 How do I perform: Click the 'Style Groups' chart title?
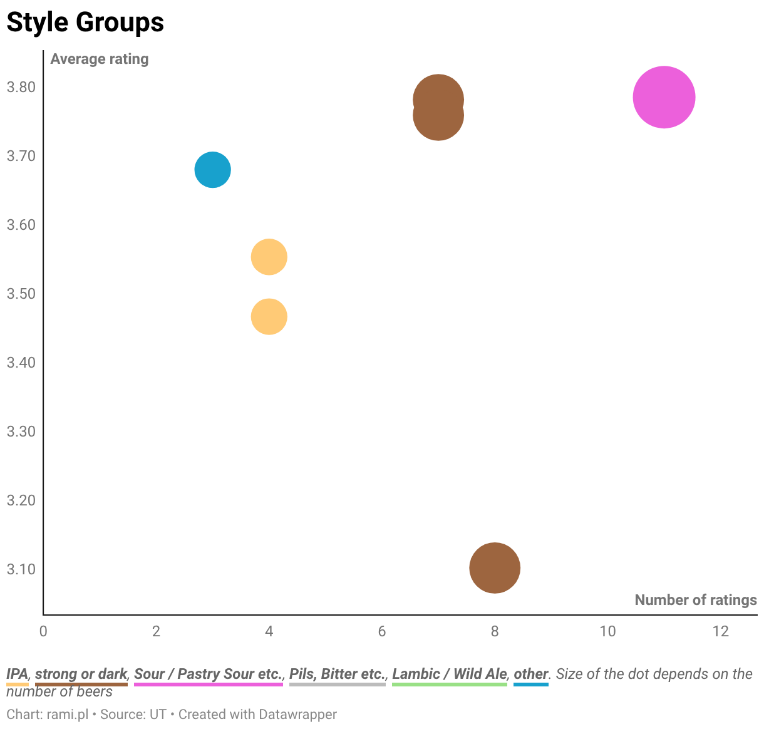[85, 23]
